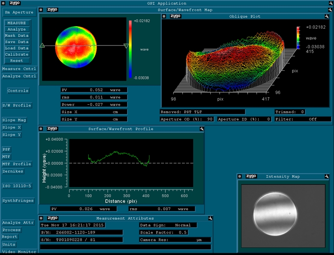Click the Calibrate button

pyautogui.click(x=17, y=55)
